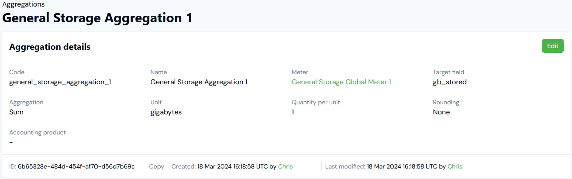Click the Accounting product dash value
This screenshot has width=572, height=179.
(x=11, y=142)
